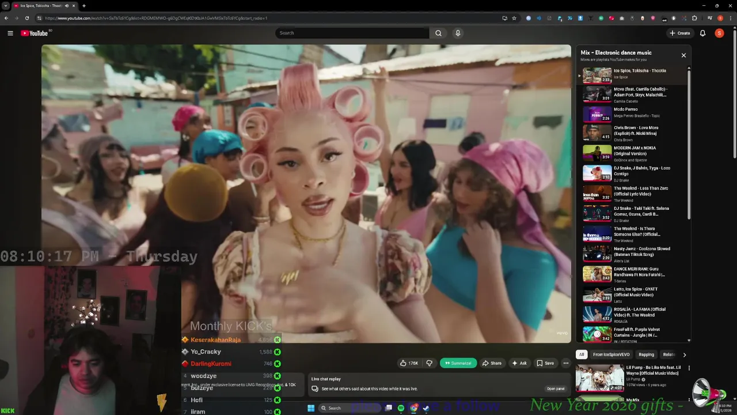Play Nasty Jamz - Coolzona Slowed
This screenshot has width=737, height=415.
click(632, 254)
